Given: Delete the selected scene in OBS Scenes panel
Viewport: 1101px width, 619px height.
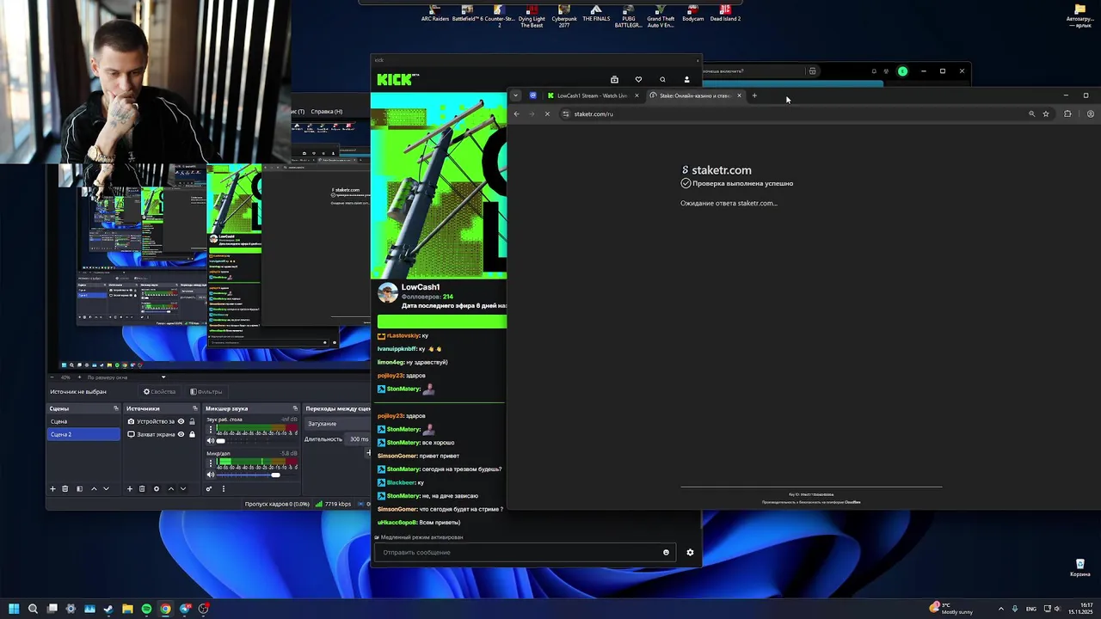Looking at the screenshot, I should pos(65,488).
